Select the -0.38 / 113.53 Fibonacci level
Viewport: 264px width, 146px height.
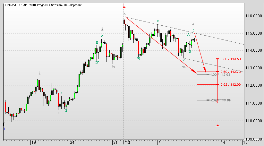(x=228, y=59)
